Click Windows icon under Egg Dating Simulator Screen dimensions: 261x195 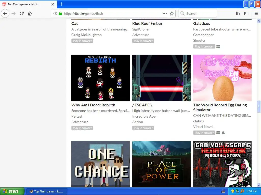[218, 133]
